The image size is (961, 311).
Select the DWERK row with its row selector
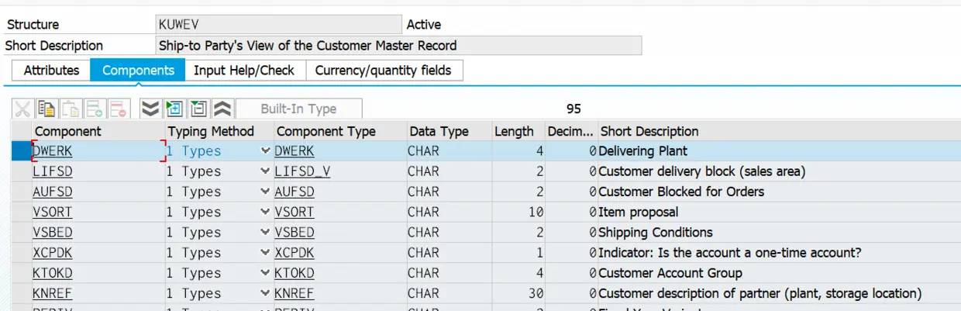[x=21, y=151]
